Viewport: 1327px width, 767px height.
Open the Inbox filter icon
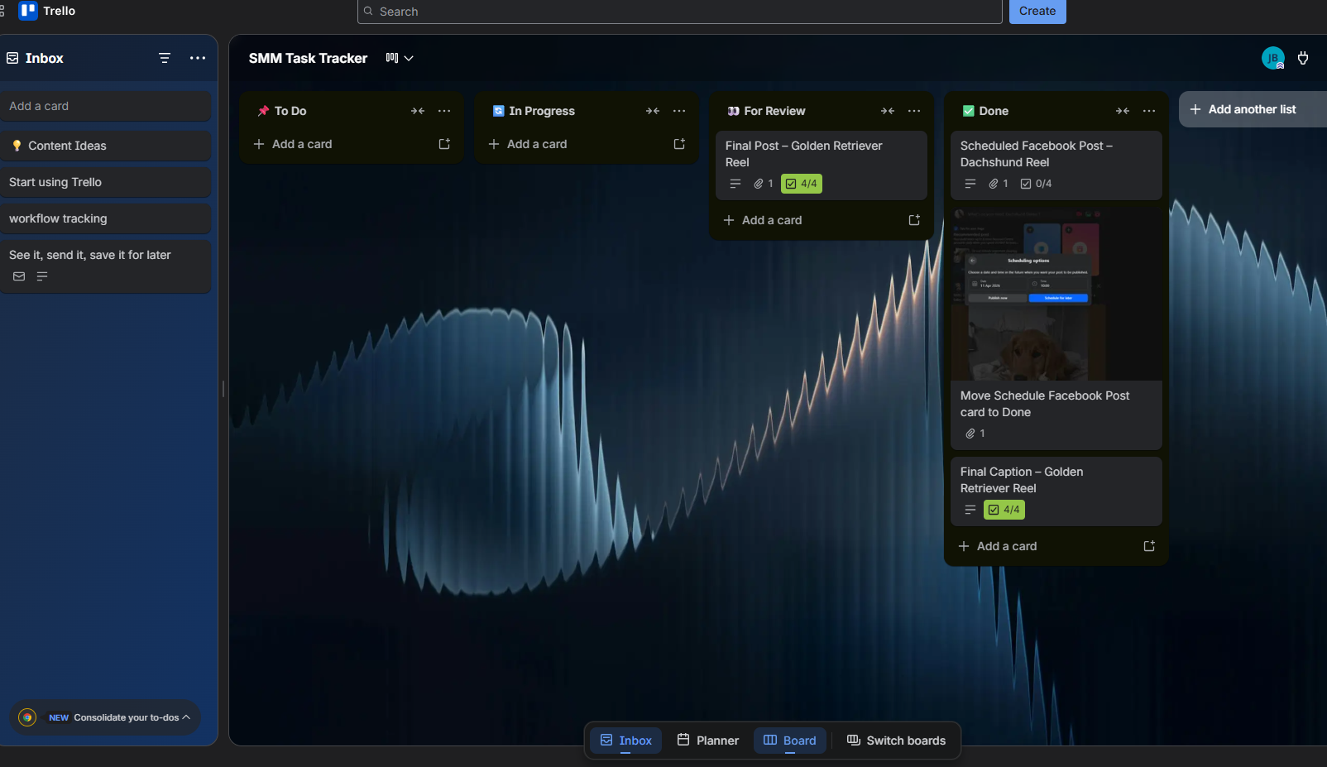[x=165, y=58]
